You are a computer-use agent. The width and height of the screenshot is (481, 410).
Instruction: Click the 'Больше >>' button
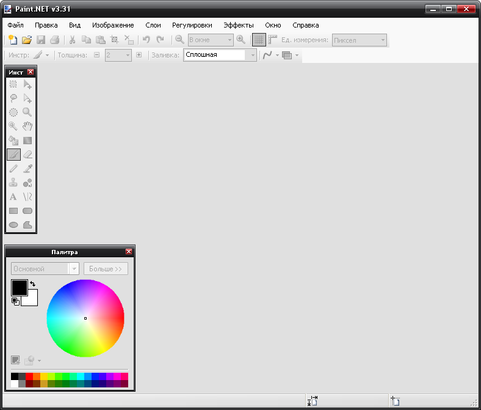click(106, 269)
